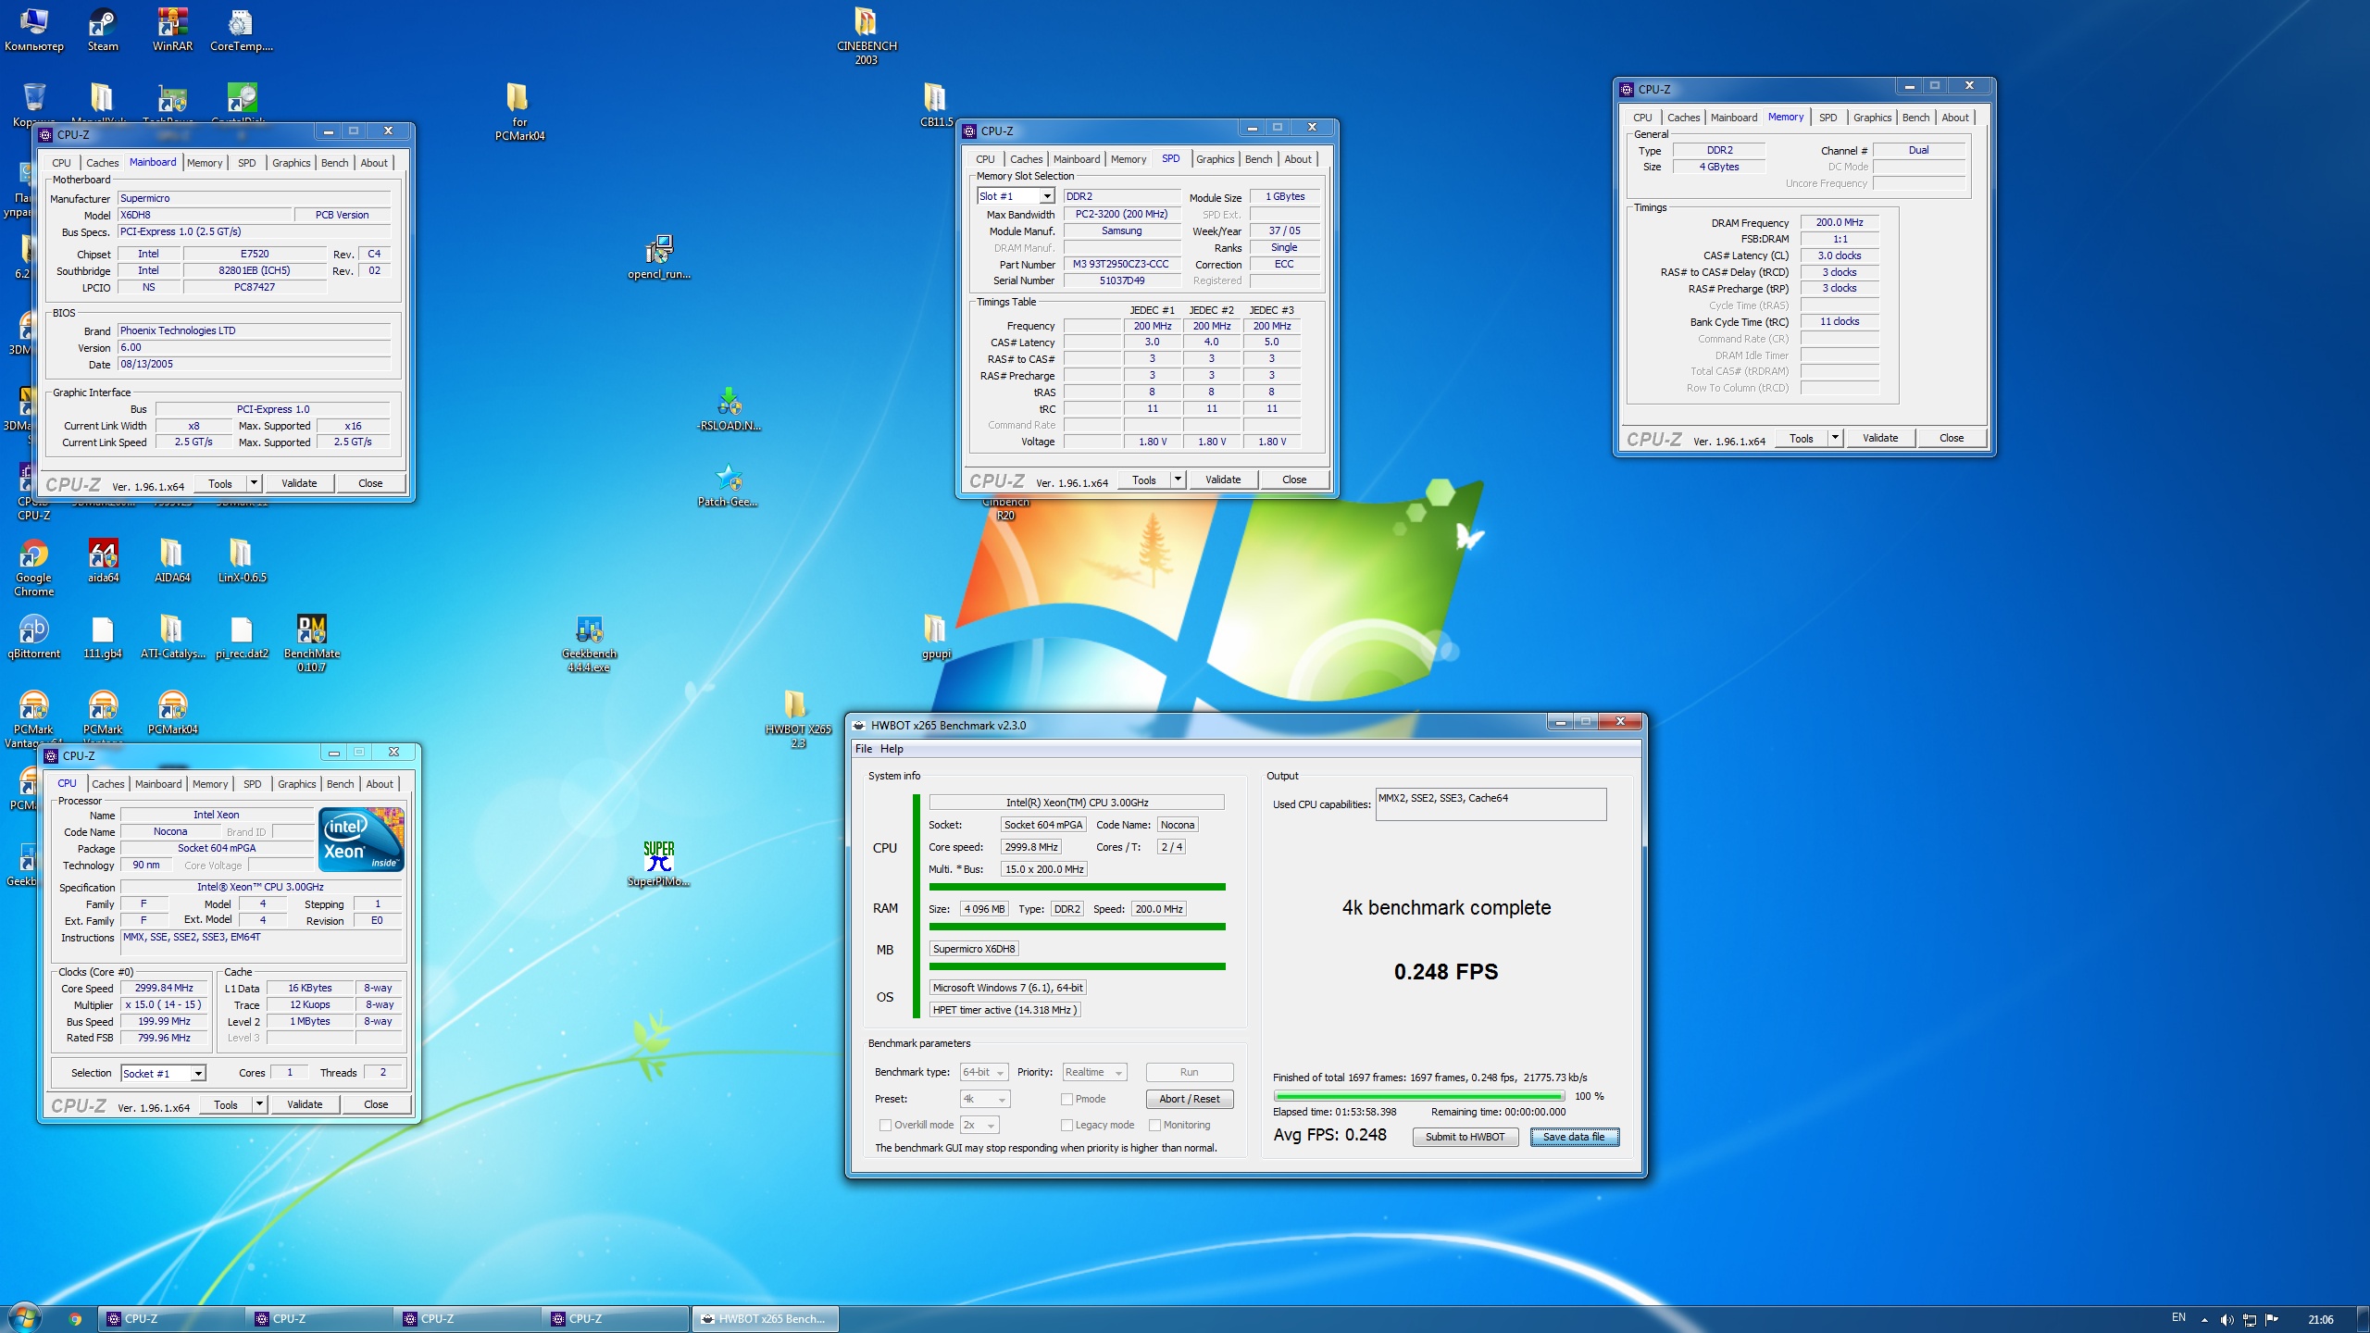
Task: Open the File menu in HWBOT x265
Action: [x=864, y=749]
